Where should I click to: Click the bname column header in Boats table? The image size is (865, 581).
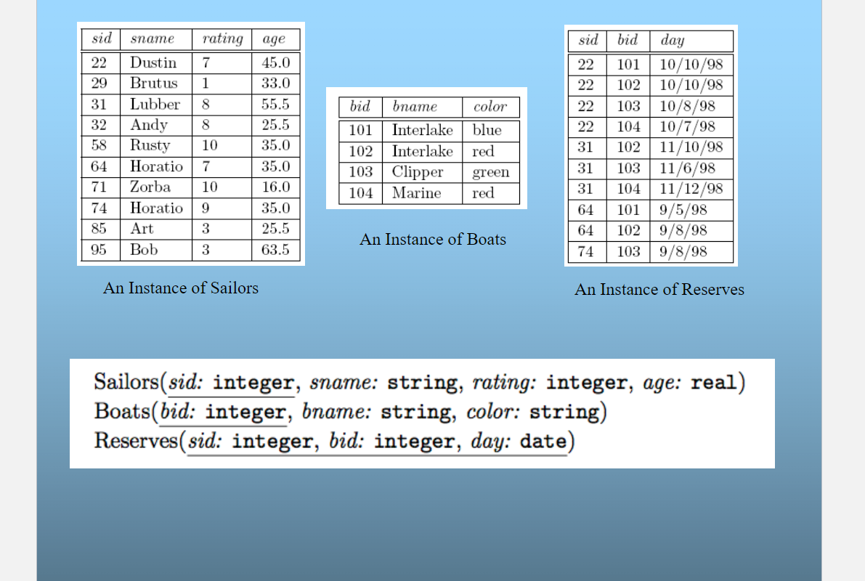pyautogui.click(x=416, y=107)
